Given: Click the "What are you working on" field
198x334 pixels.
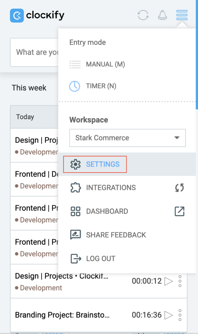Looking at the screenshot, I should coord(36,52).
